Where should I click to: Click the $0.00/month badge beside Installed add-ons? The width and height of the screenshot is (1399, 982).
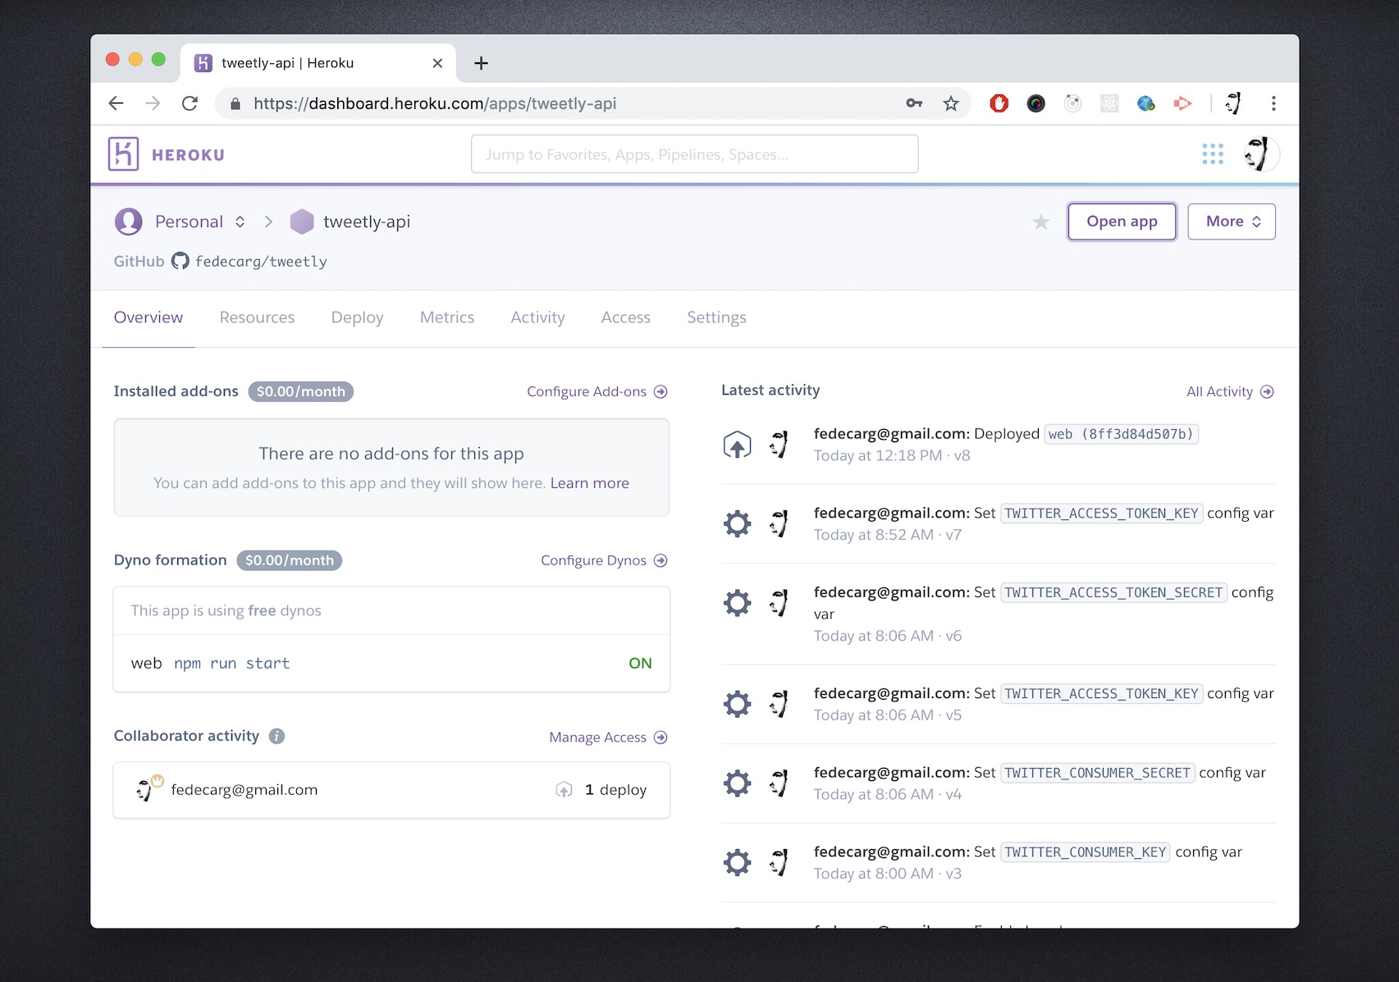click(x=300, y=391)
